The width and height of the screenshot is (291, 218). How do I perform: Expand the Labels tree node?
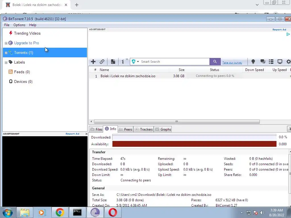[x=6, y=62]
